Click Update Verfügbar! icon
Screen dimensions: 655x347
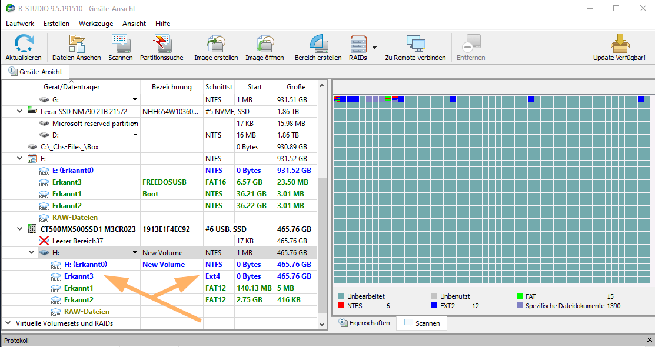click(620, 44)
